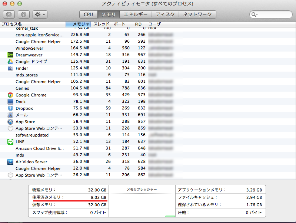Viewport: 296px width, 223px height.
Task: Click the 仮想メモリ label
Action: (x=44, y=205)
